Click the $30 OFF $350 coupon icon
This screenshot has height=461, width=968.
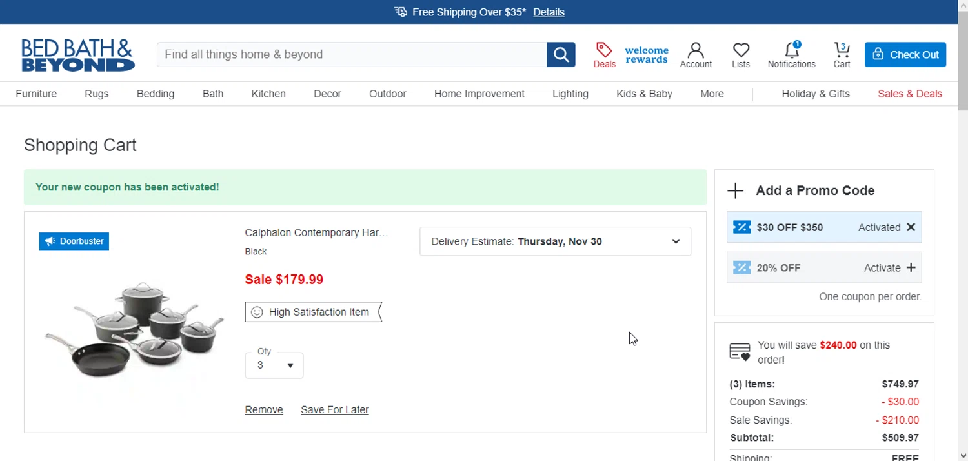point(742,227)
